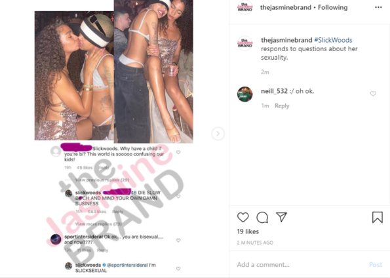Image resolution: width=390 pixels, height=278 pixels.
Task: Open the comment speech bubble icon
Action: (262, 217)
